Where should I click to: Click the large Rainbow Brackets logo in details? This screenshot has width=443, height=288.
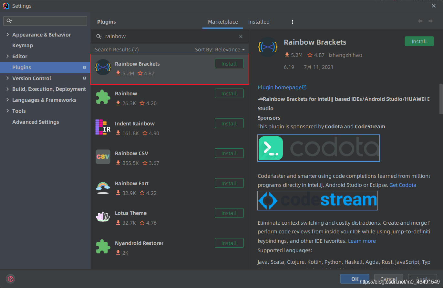pos(268,47)
